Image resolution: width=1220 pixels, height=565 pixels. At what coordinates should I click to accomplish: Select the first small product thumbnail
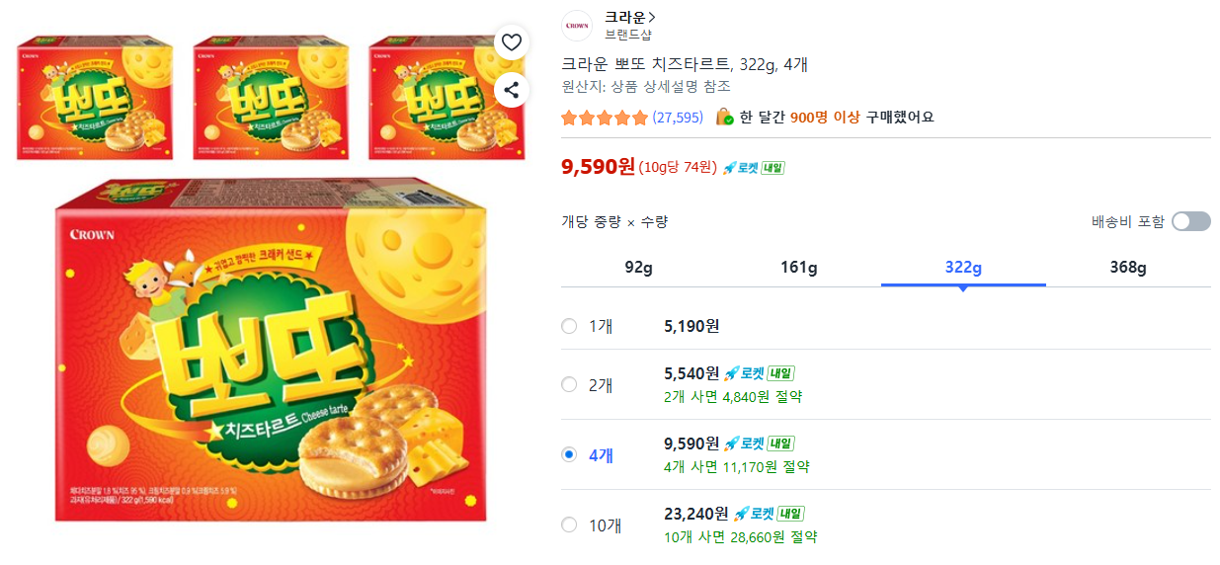click(95, 99)
